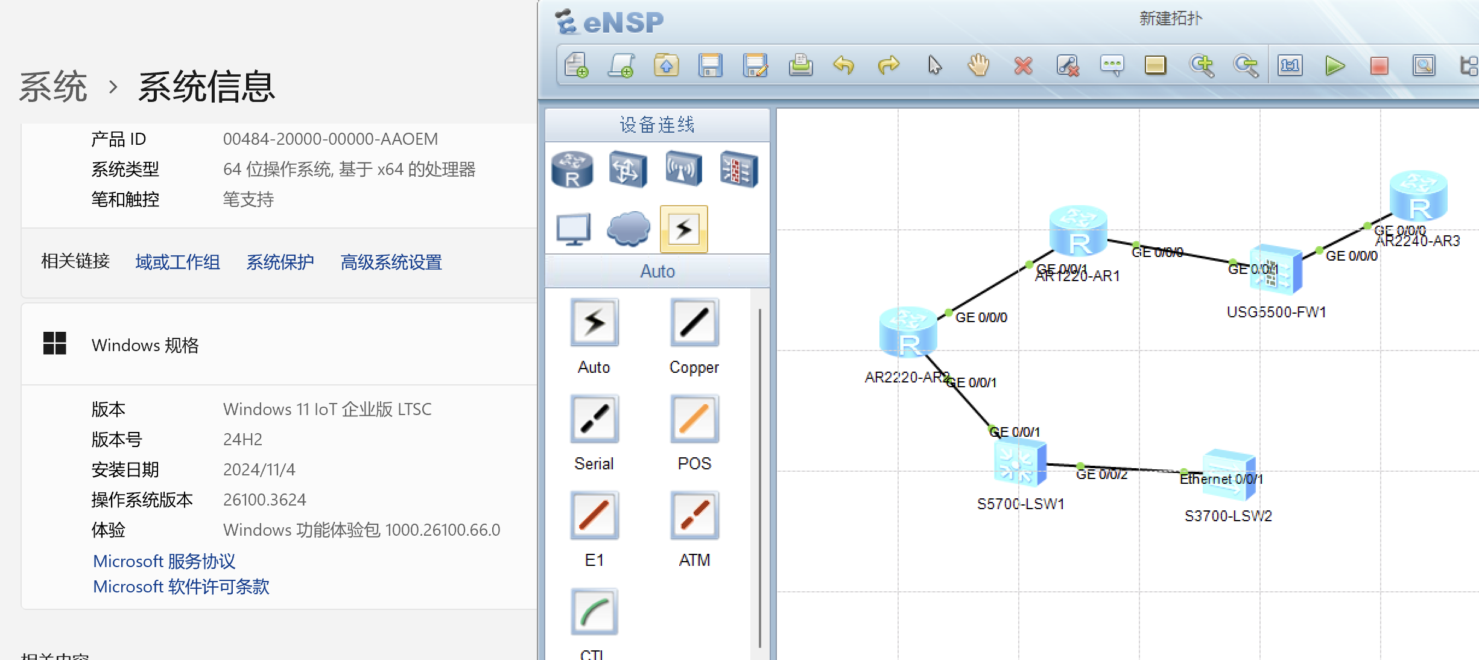Select the pointer tool in the toolbar
The height and width of the screenshot is (660, 1479).
tap(934, 65)
